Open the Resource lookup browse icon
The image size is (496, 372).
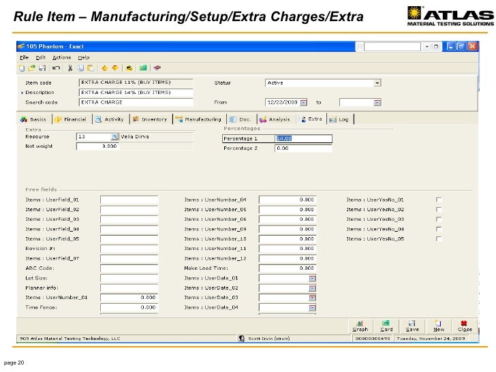(x=114, y=137)
